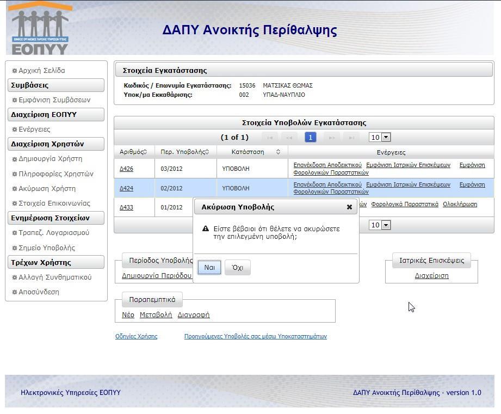Click Διαχείριση under Ιατρικές Επισκέψεις
The width and height of the screenshot is (501, 414).
(x=431, y=276)
